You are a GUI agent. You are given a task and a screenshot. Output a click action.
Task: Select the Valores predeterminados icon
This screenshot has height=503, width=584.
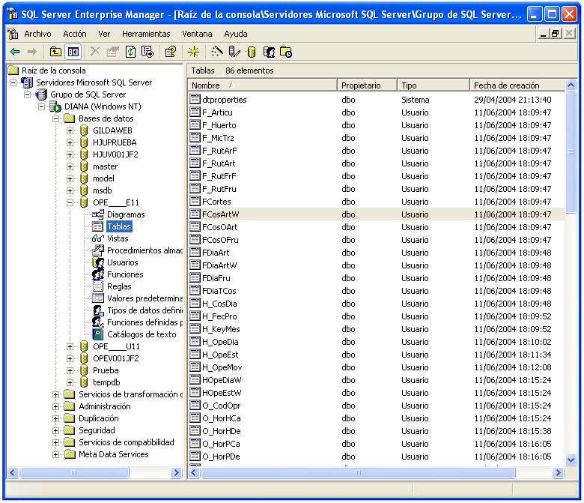pos(98,298)
